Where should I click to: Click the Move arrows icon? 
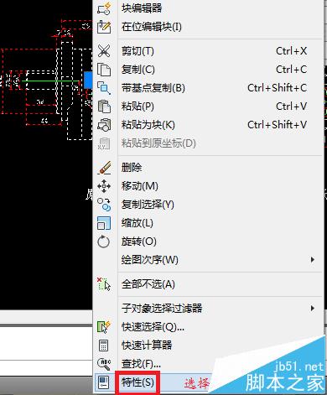pos(104,186)
